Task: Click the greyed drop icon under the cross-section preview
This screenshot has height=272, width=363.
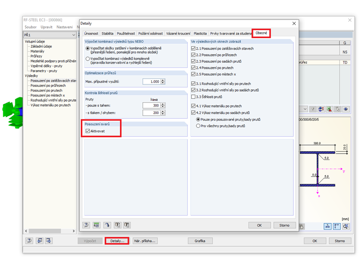Action: click(x=302, y=227)
